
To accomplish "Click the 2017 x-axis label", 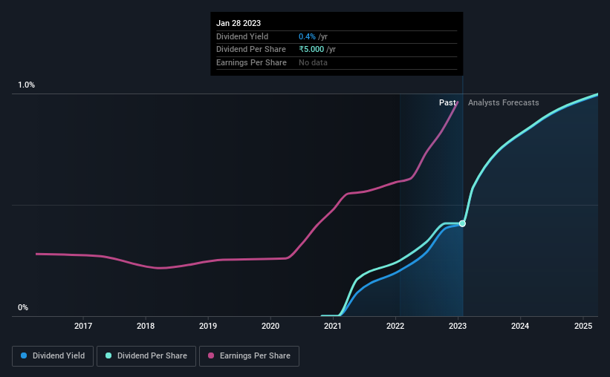I will click(83, 326).
